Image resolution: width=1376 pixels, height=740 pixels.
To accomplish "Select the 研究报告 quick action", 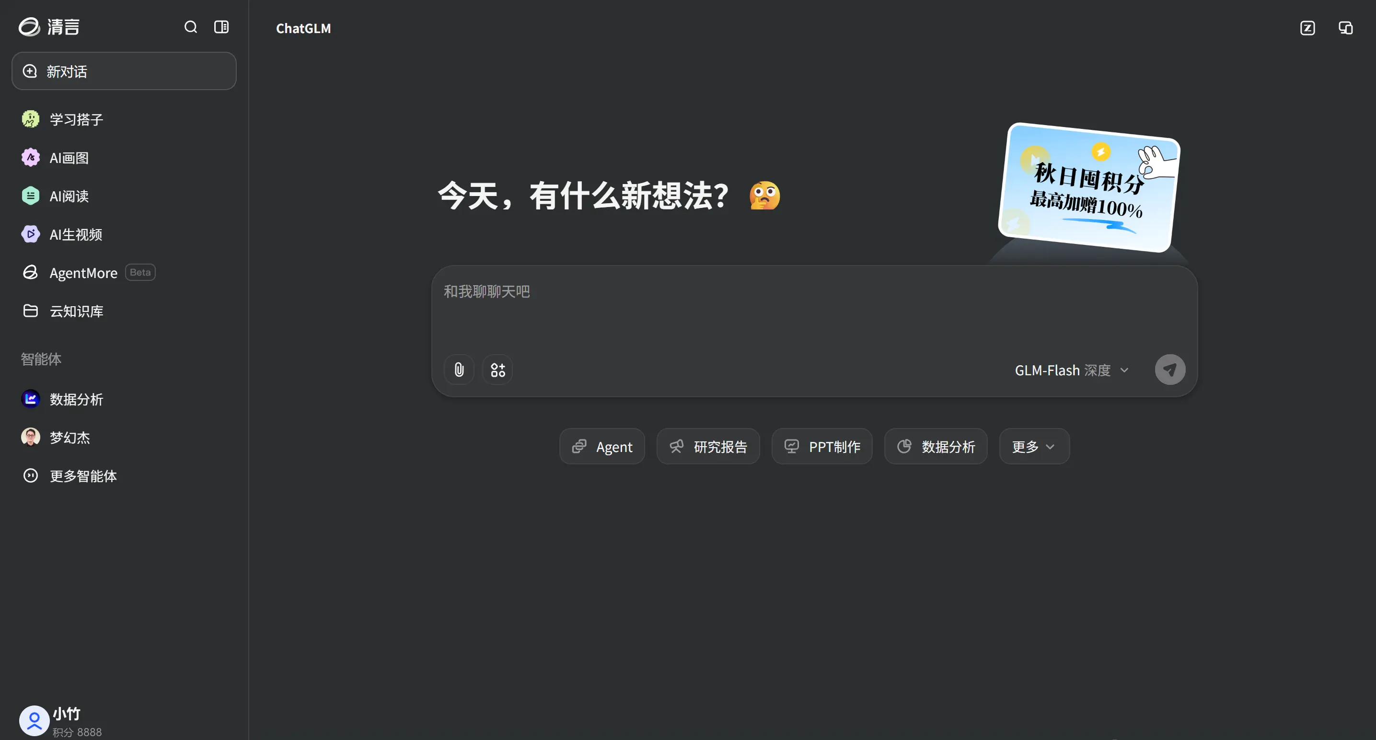I will pos(708,446).
